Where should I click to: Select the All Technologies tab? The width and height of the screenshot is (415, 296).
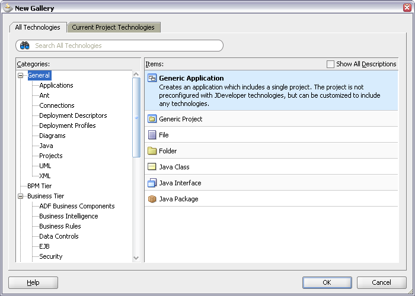tap(37, 27)
